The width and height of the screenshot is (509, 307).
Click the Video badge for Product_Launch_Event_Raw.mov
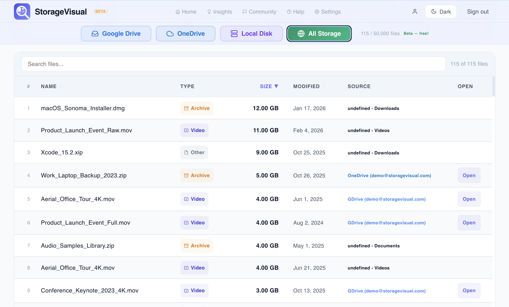coord(194,130)
